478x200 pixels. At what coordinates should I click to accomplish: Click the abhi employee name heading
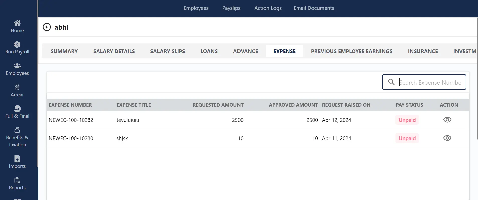pos(61,27)
